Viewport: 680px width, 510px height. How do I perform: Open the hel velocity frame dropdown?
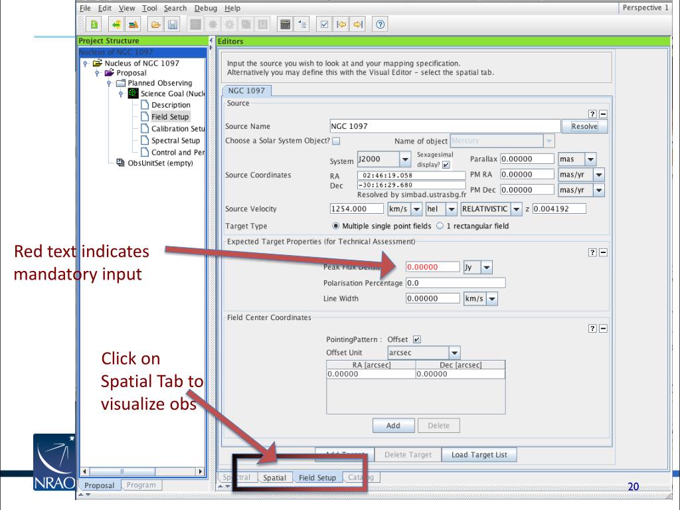[x=452, y=209]
